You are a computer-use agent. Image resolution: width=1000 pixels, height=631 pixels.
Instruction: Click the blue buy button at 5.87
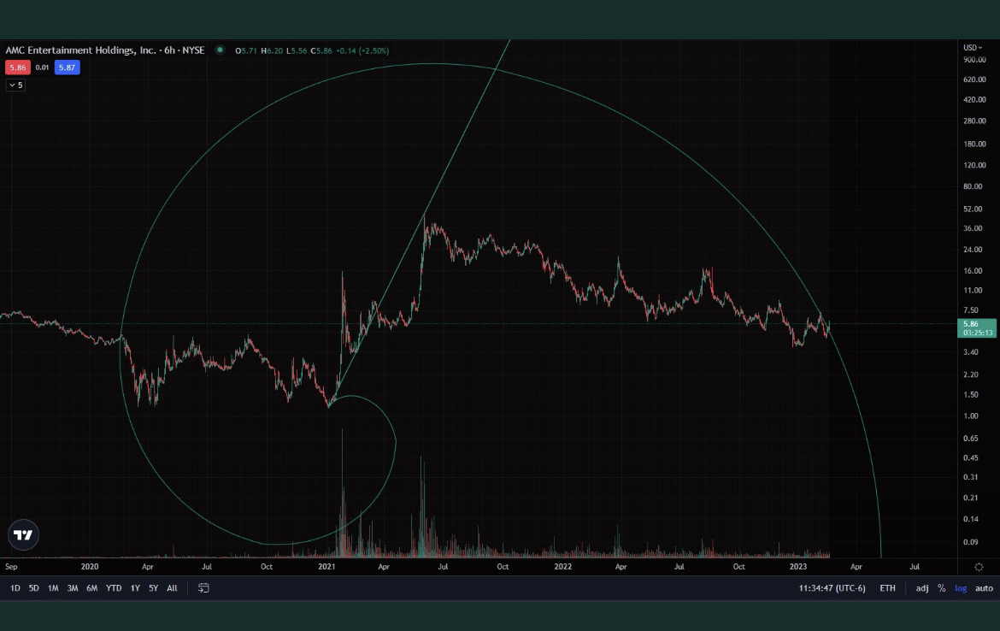[x=66, y=68]
